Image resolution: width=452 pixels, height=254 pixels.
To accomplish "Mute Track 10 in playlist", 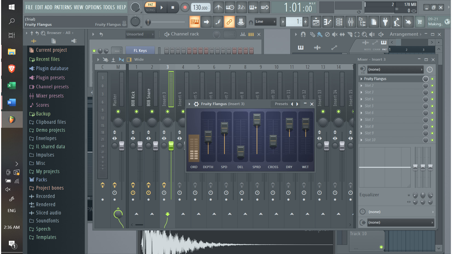I will (381, 247).
